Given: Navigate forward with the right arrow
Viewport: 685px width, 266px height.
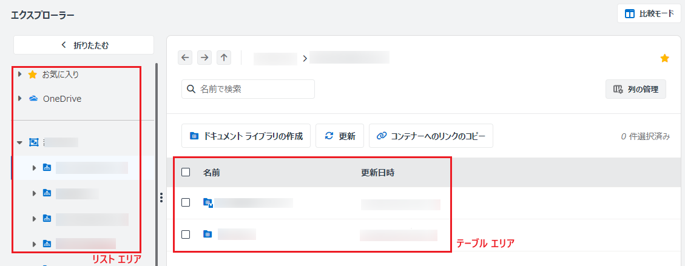Looking at the screenshot, I should pos(204,57).
